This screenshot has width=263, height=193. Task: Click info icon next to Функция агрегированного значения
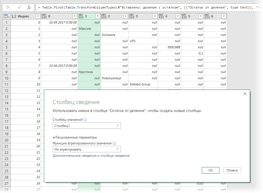114,143
